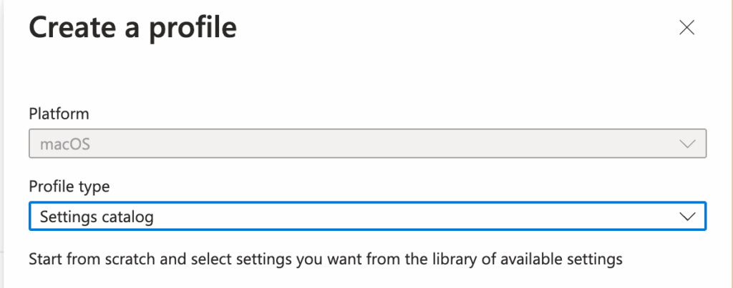The width and height of the screenshot is (733, 288).
Task: Click the Platform dropdown chevron arrow
Action: [x=687, y=144]
